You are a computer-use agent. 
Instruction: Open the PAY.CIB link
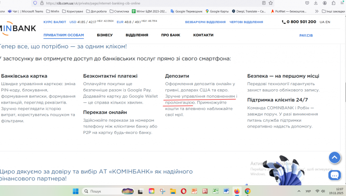coord(306,35)
